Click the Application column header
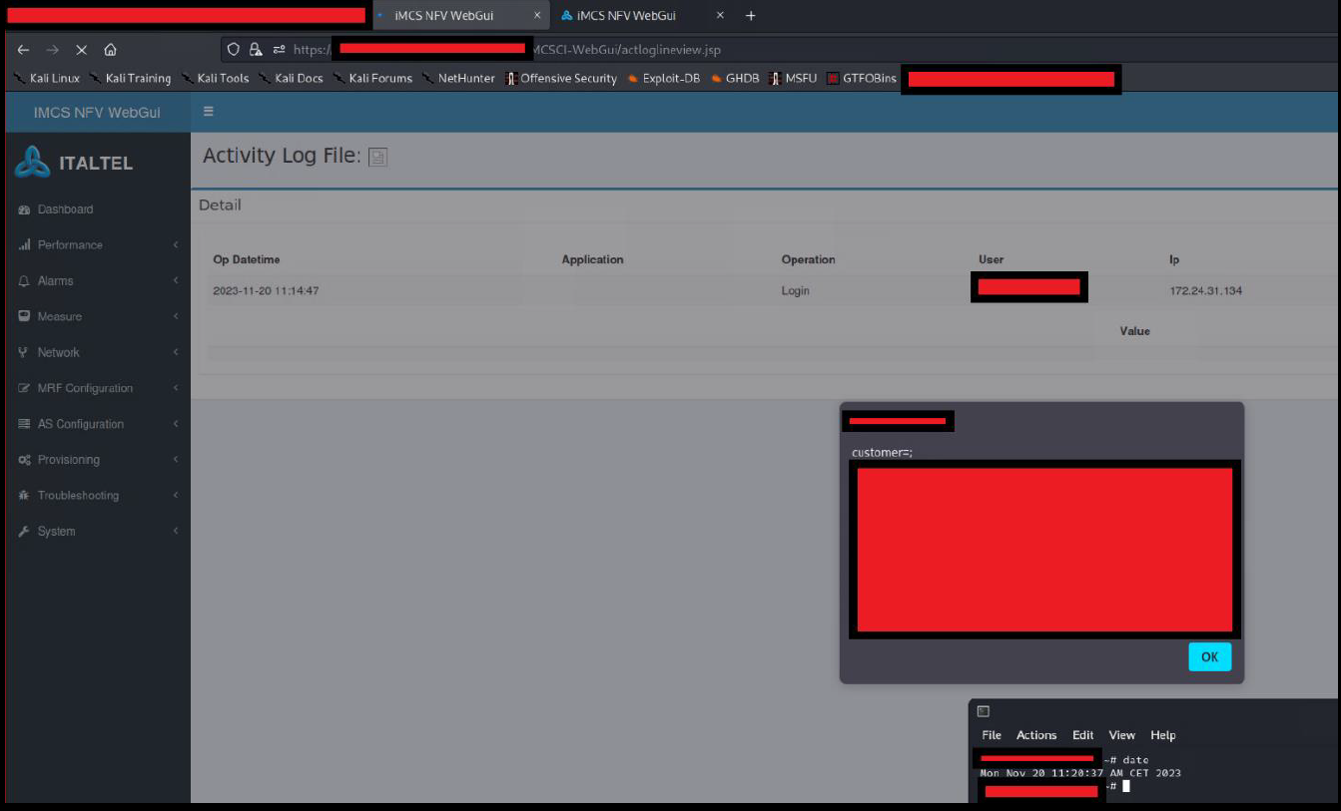 point(592,259)
